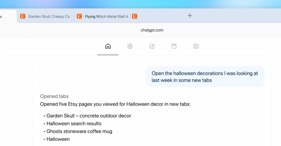Click the Home icon in navigation bar

pos(108,46)
